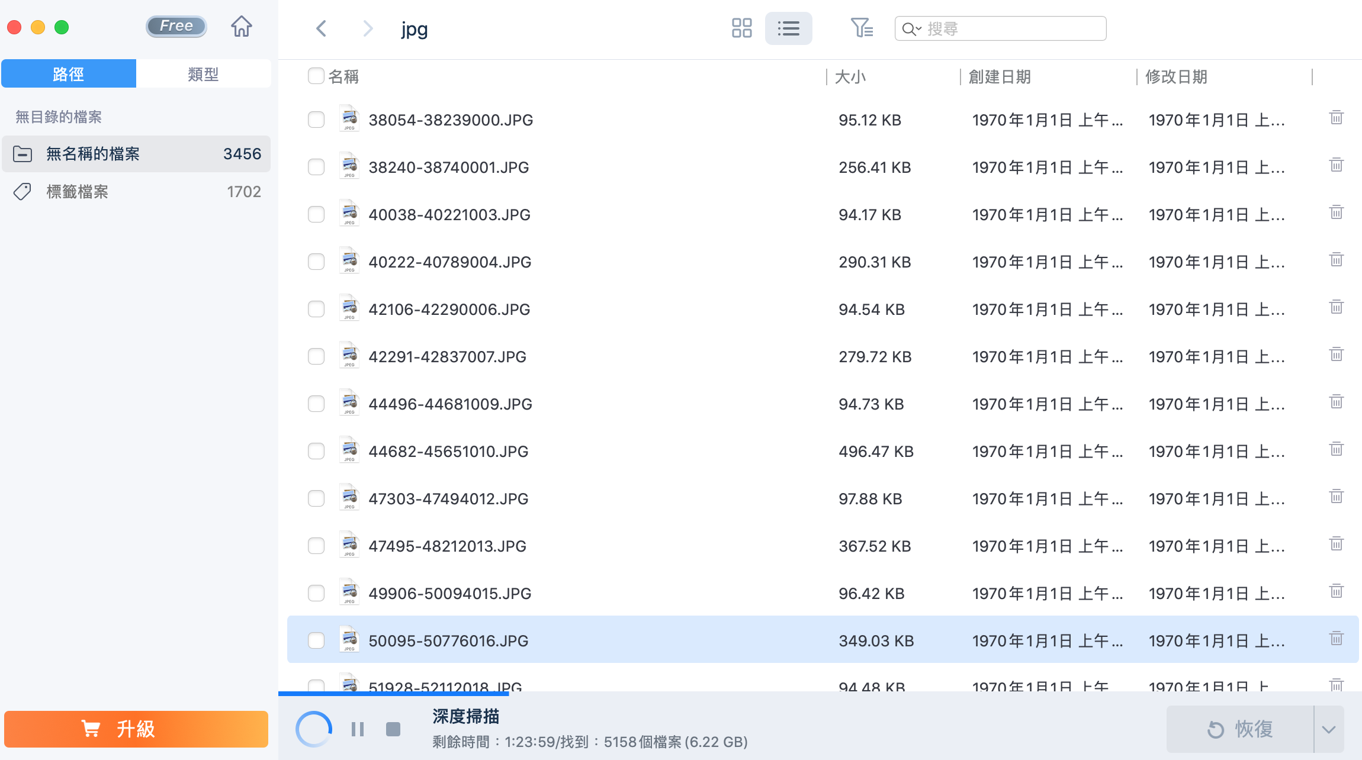This screenshot has width=1362, height=760.
Task: Click size value 290.31 KB
Action: (875, 262)
